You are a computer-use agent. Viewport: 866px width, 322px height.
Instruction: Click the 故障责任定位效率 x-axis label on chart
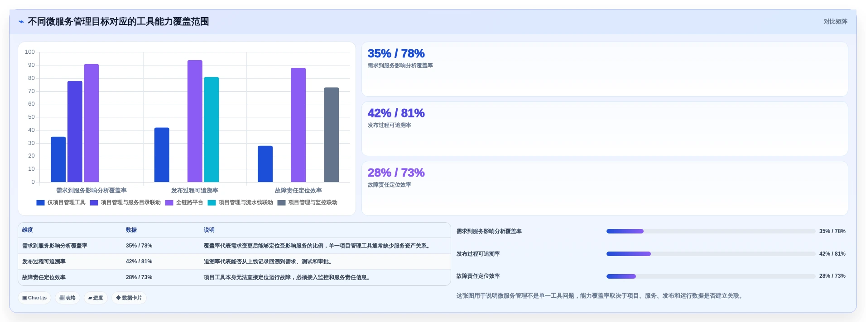(x=298, y=191)
